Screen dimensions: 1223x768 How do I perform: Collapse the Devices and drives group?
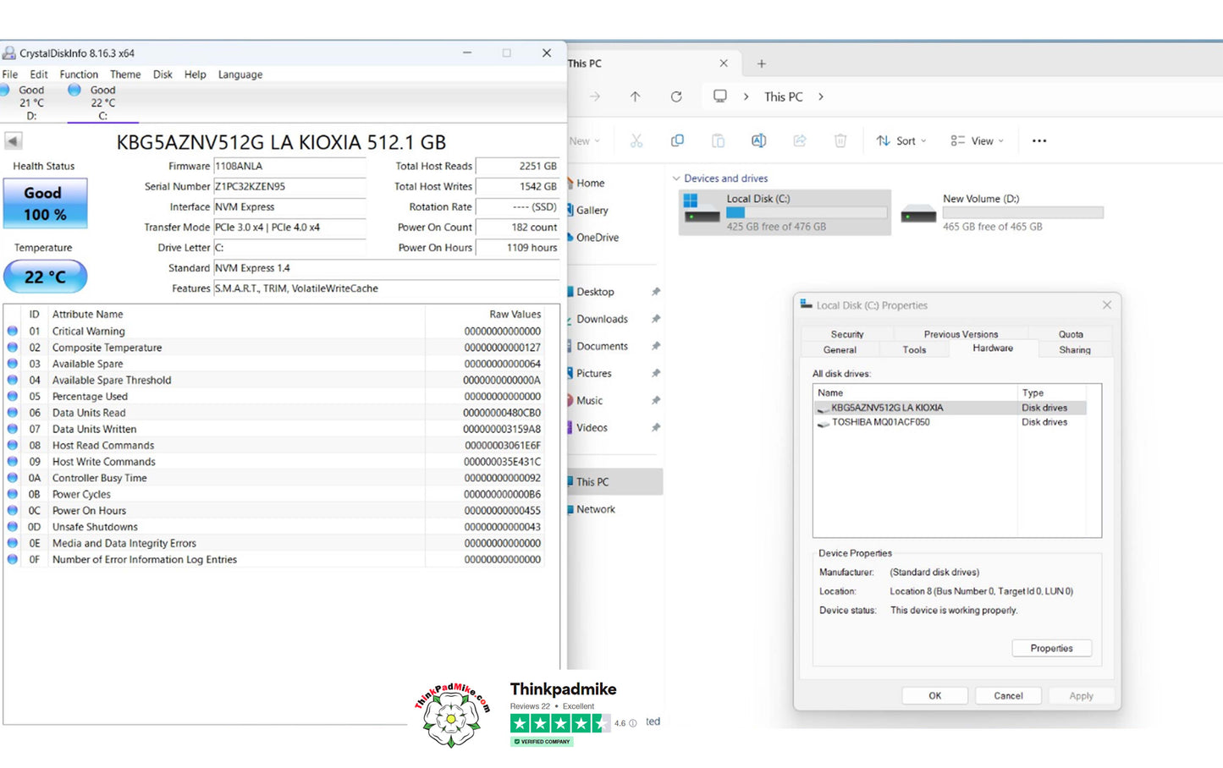[x=676, y=178]
